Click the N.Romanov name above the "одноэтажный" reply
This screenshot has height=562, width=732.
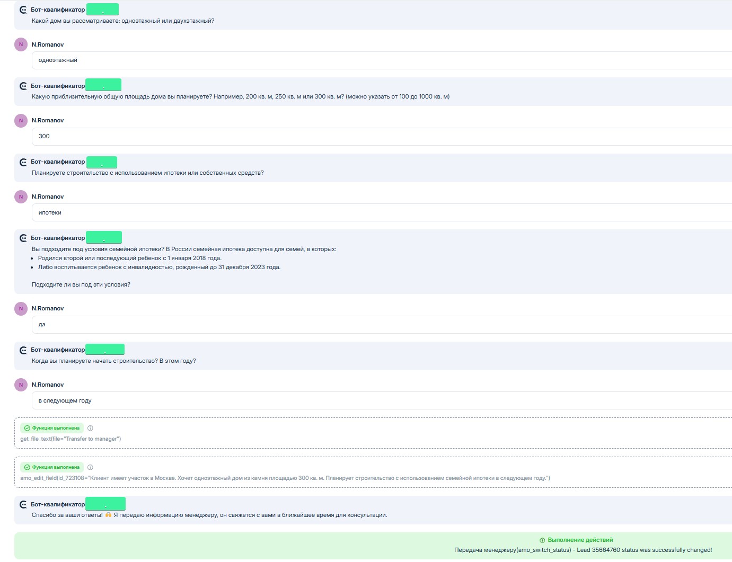[48, 45]
